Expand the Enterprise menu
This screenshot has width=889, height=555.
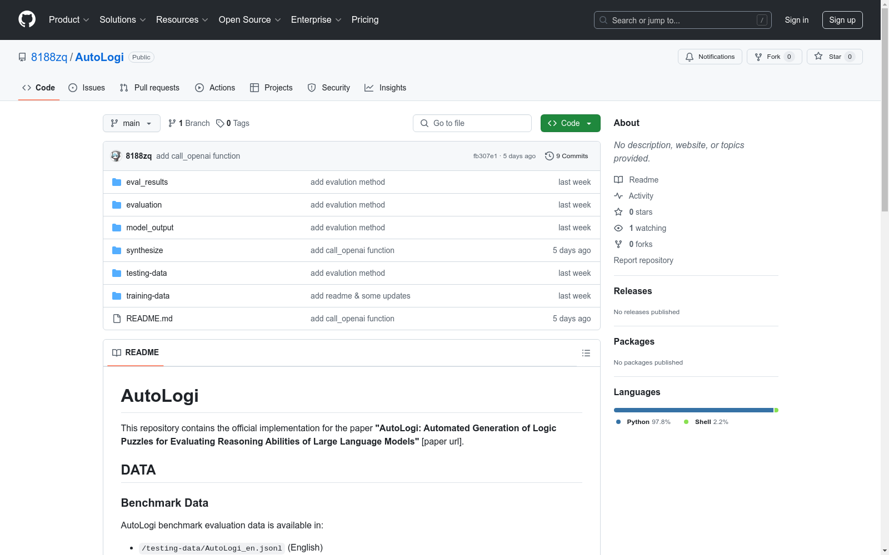(x=316, y=19)
